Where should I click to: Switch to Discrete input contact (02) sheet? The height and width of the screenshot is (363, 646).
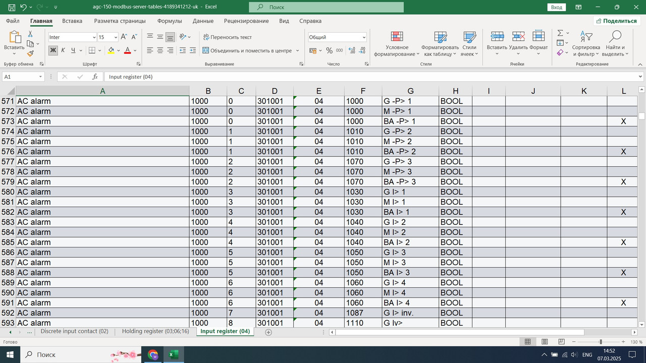pyautogui.click(x=75, y=331)
